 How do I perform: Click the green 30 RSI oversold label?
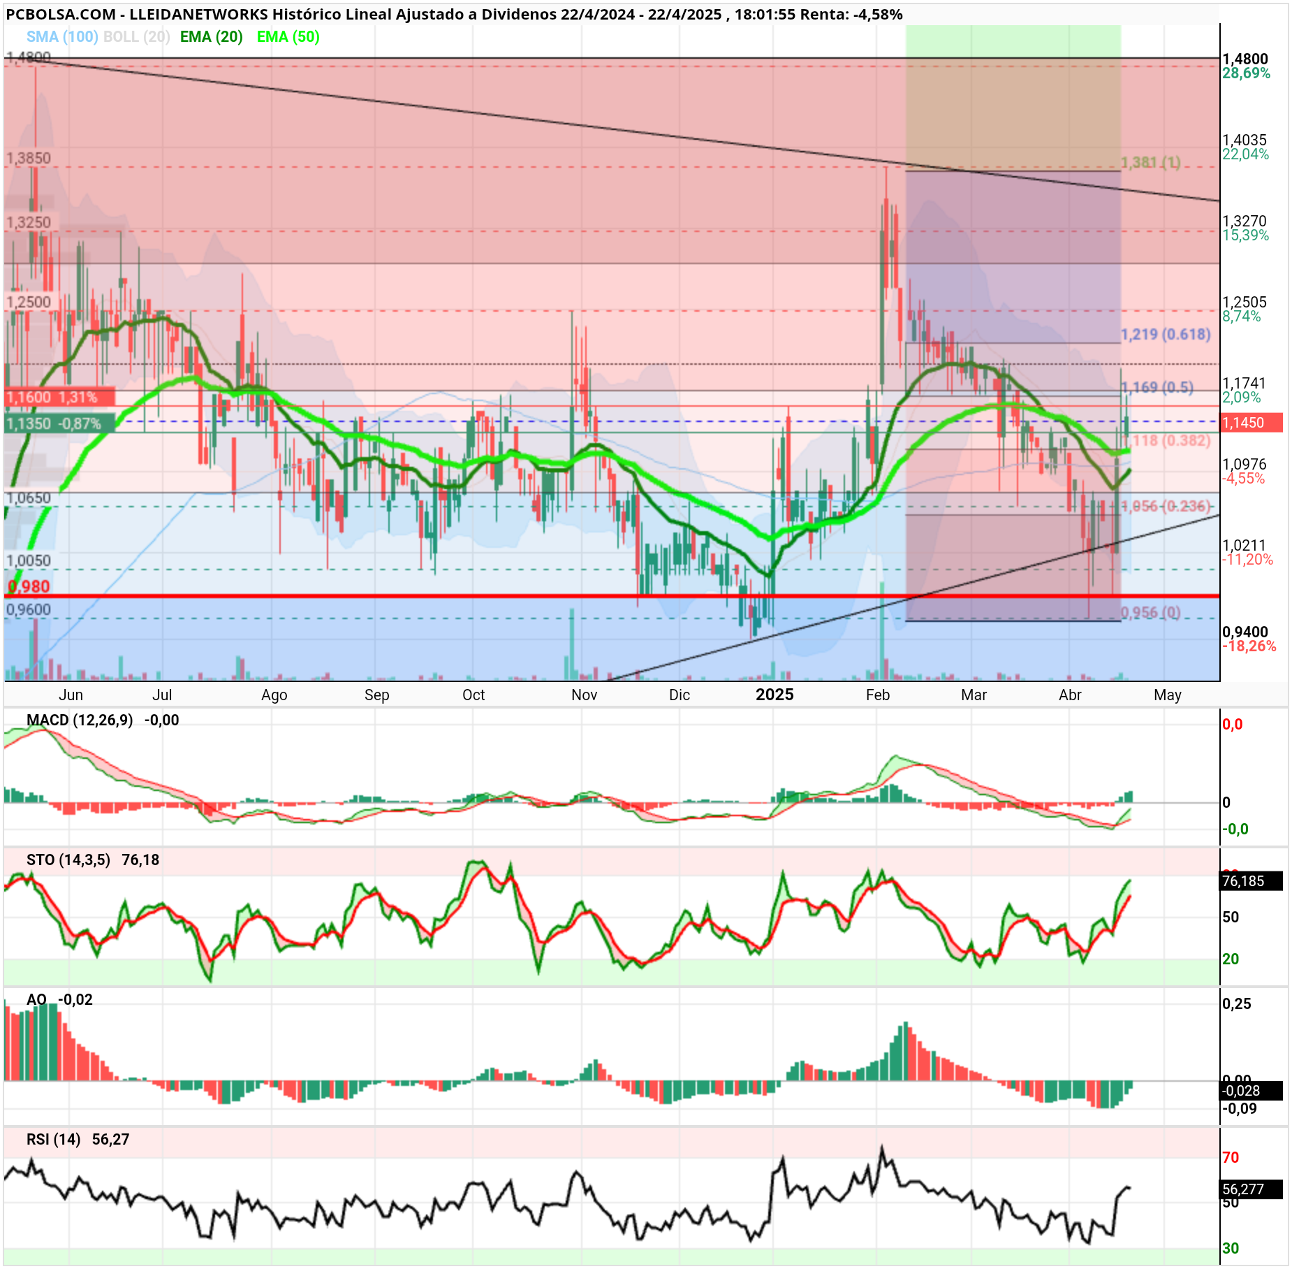[x=1231, y=1249]
